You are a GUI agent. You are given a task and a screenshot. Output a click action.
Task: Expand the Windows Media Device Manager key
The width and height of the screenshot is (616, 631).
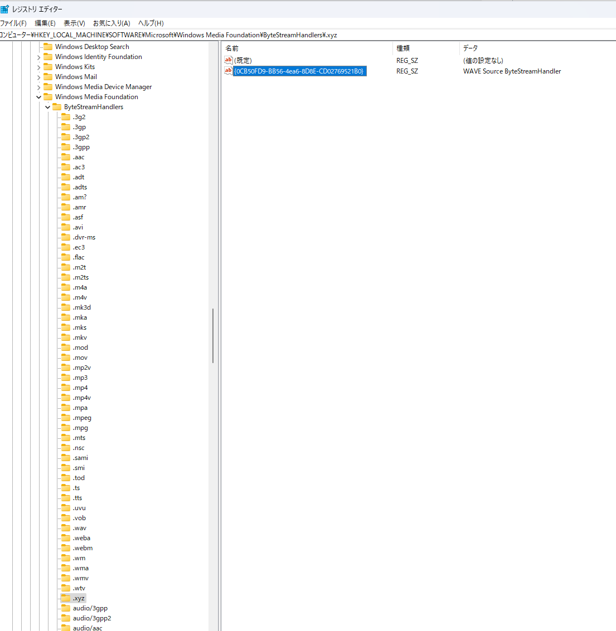pyautogui.click(x=38, y=87)
